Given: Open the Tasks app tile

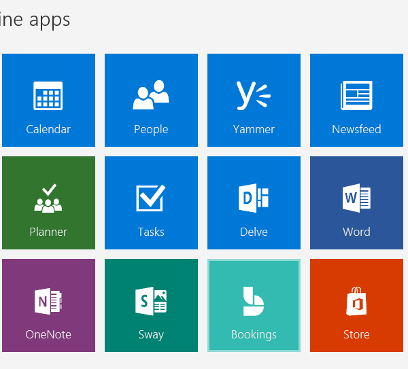Looking at the screenshot, I should tap(151, 203).
